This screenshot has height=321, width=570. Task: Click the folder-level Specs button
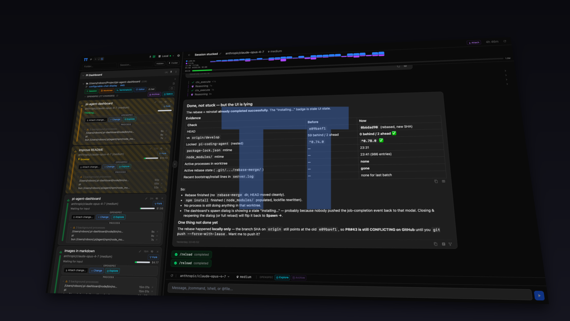tap(168, 94)
